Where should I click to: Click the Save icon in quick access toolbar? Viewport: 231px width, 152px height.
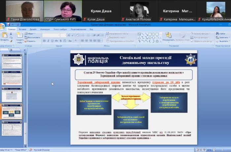[x=8, y=25]
